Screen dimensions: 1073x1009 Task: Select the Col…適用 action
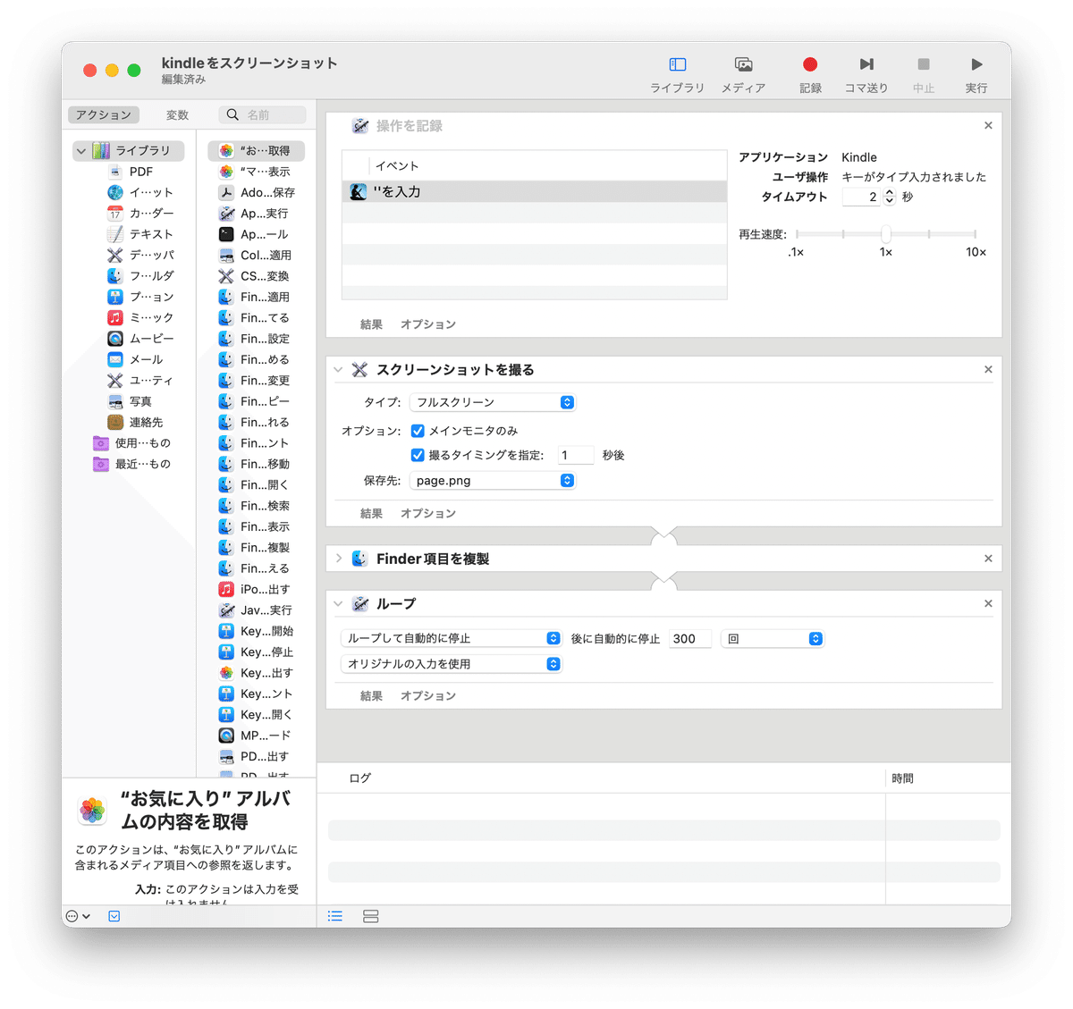[x=256, y=255]
